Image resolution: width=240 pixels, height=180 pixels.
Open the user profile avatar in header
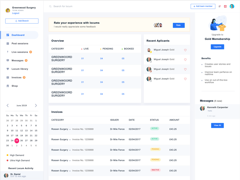[x=232, y=6]
